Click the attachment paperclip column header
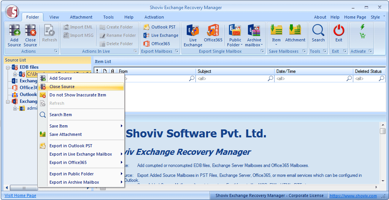Viewport: 389px width, 200px height. coord(113,71)
